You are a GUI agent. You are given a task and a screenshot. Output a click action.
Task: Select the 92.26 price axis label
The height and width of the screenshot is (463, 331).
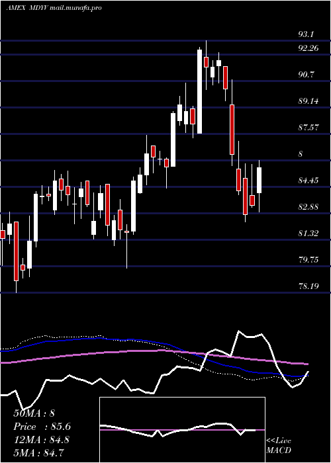pos(308,48)
